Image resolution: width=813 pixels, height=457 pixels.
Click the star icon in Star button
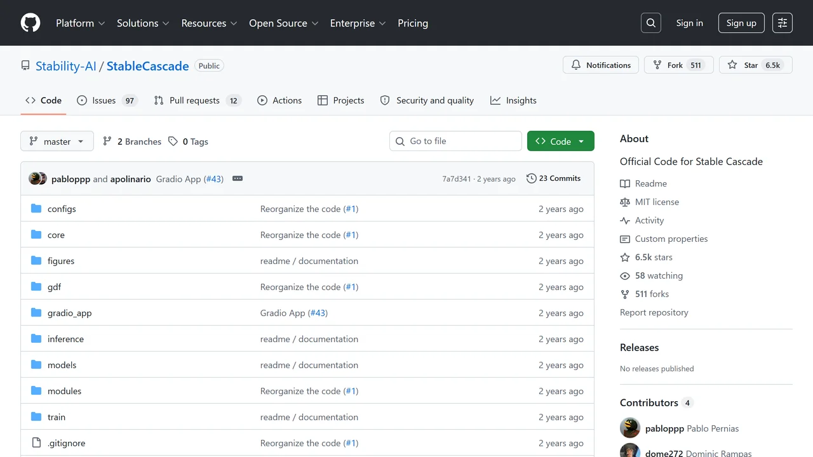point(732,65)
